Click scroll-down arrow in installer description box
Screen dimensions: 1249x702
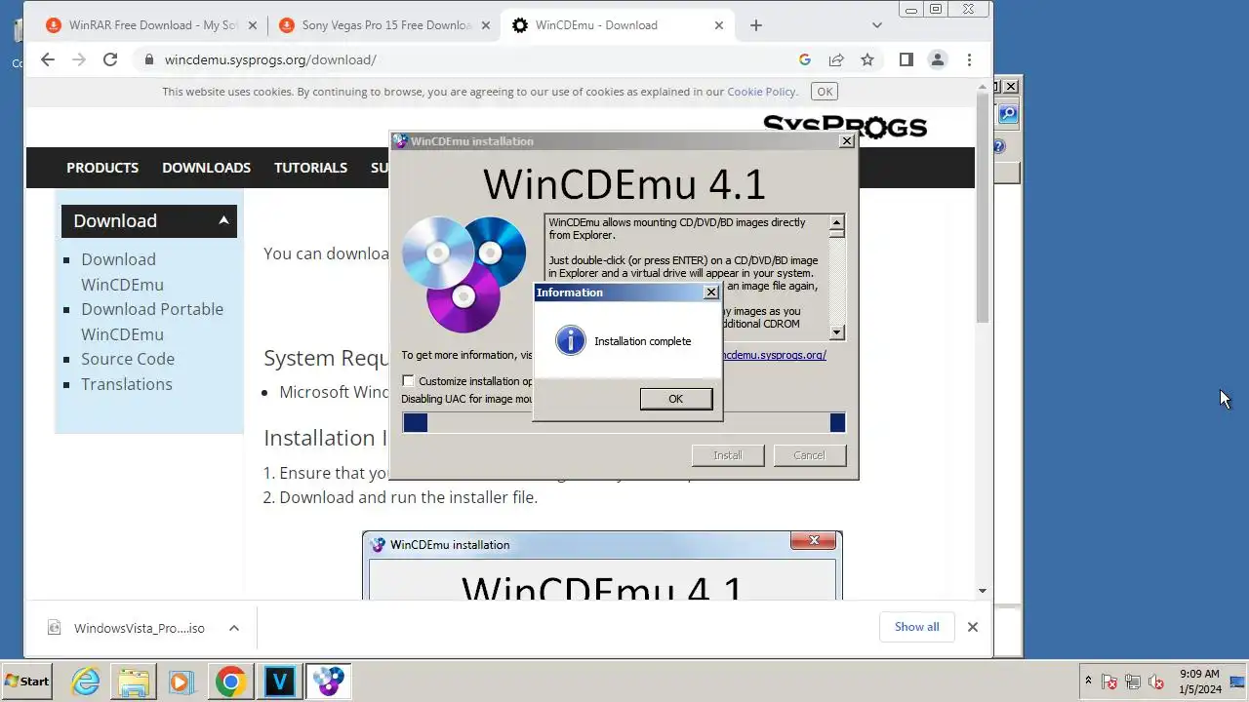[x=836, y=332]
